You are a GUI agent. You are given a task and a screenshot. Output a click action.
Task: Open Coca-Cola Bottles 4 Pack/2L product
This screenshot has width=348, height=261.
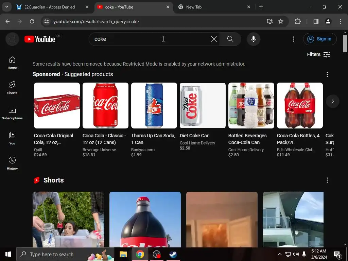(x=300, y=120)
